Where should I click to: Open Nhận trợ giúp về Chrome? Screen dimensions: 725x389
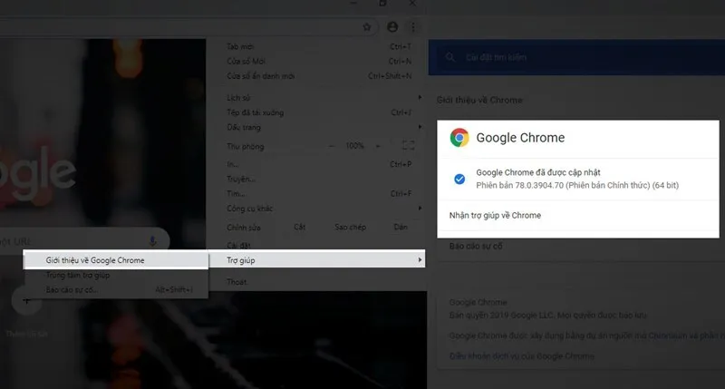coord(578,216)
